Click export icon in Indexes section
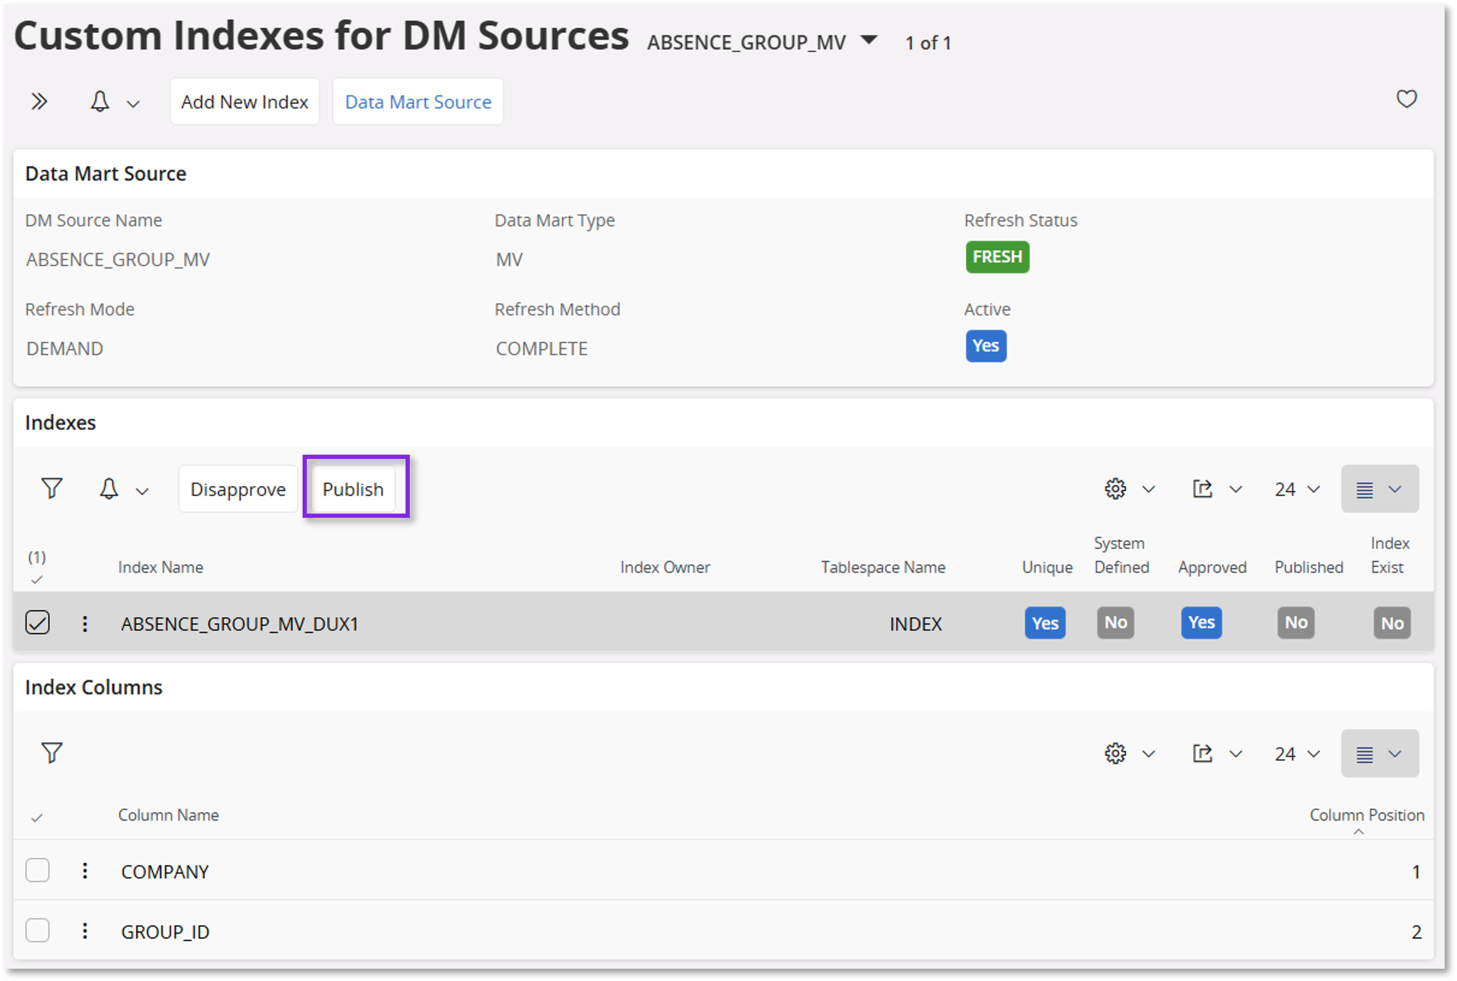Viewport: 1457px width, 981px height. 1202,489
